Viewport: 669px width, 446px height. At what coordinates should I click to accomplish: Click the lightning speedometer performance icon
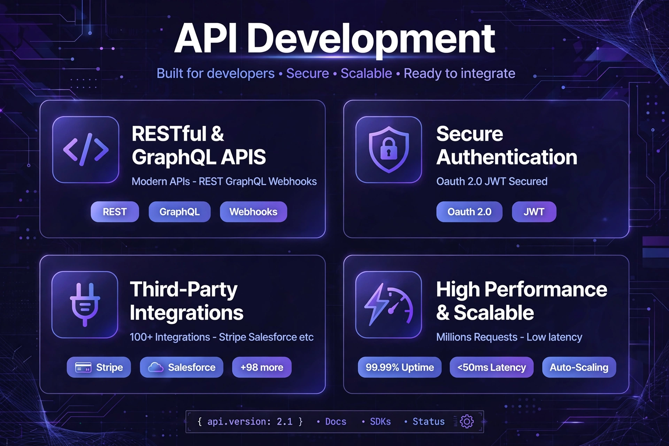[389, 305]
